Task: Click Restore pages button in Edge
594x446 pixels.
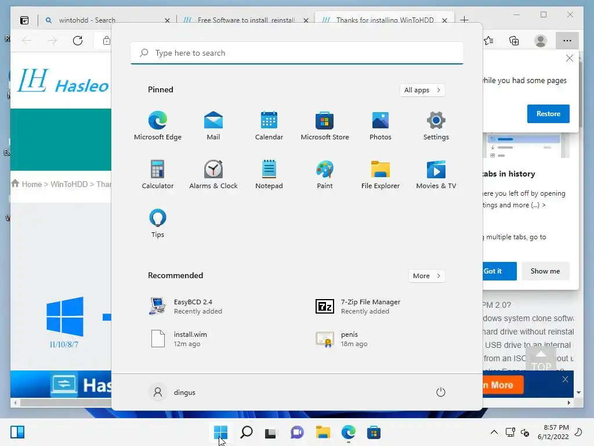Action: tap(548, 114)
